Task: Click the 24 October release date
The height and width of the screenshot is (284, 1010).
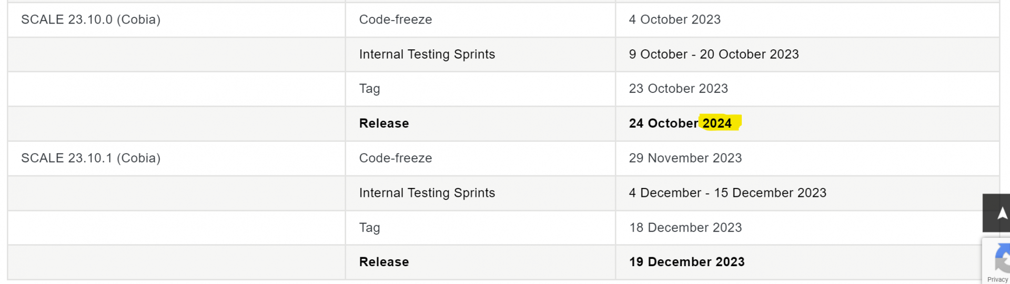Action: pyautogui.click(x=680, y=123)
